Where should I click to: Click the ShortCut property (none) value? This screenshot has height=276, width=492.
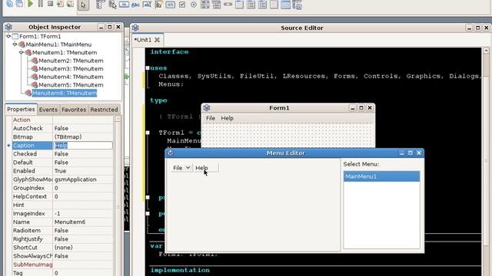point(63,248)
